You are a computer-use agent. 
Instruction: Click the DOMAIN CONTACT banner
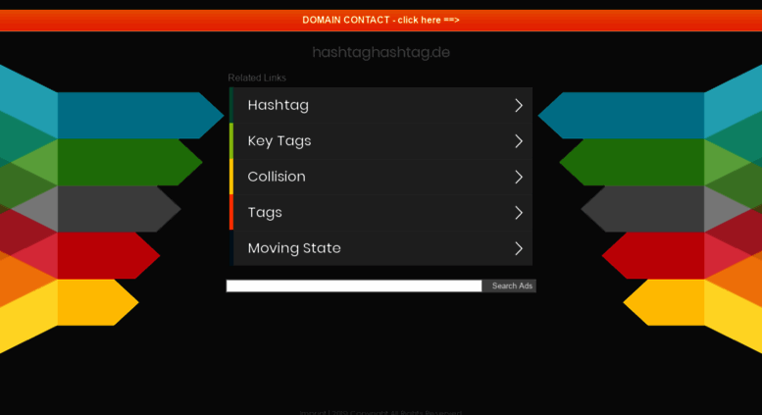point(381,21)
